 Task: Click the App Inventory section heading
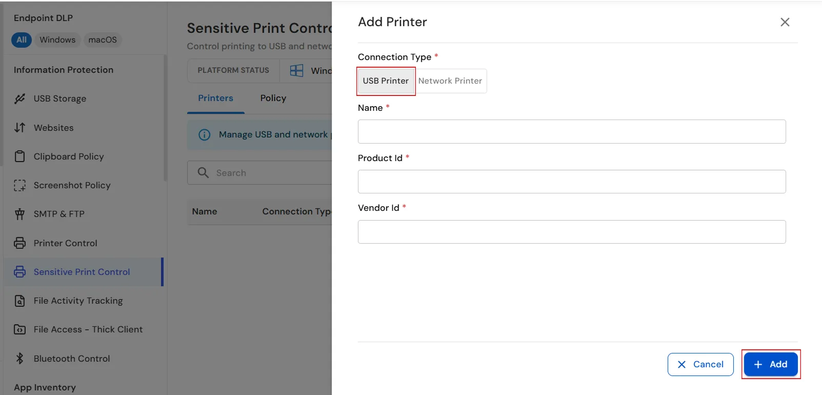click(x=45, y=387)
